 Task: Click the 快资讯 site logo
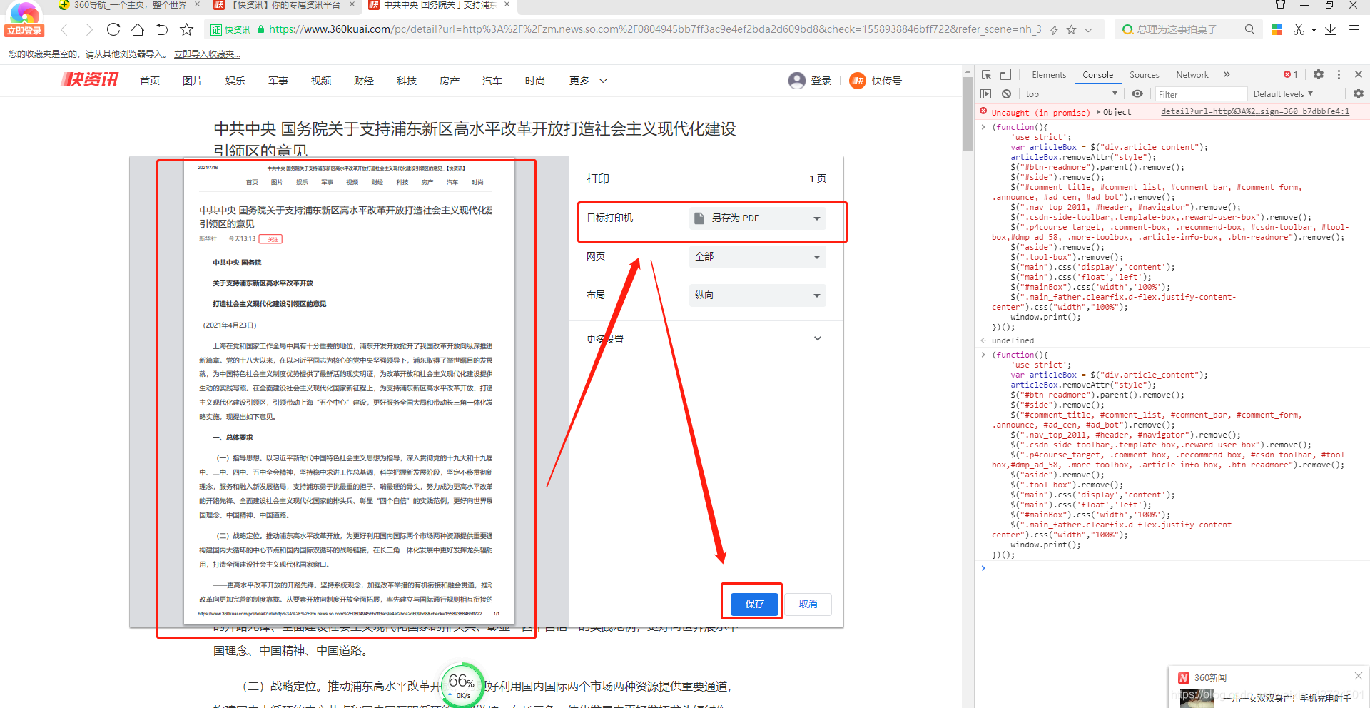pos(90,80)
